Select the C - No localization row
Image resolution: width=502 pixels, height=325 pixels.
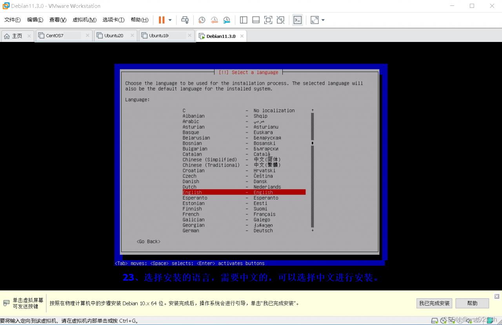pyautogui.click(x=244, y=111)
